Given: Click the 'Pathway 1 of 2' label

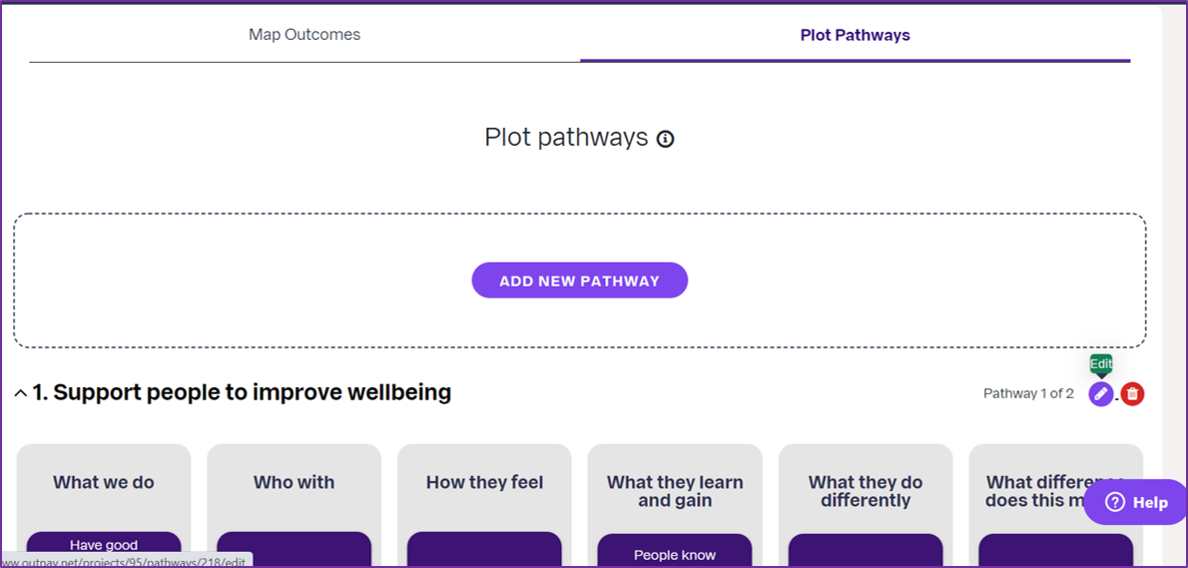Looking at the screenshot, I should 1028,394.
